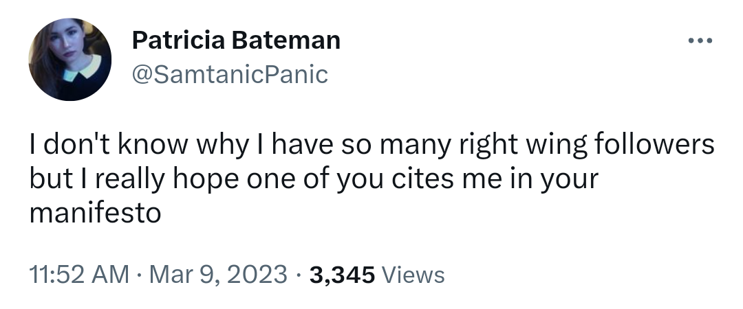Open the Patricia Bateman display name link
This screenshot has width=743, height=309.
(x=235, y=41)
